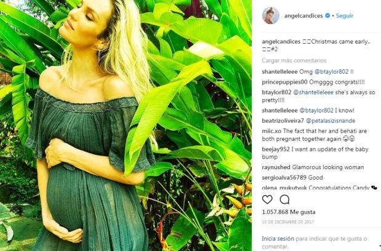381x251 pixels.
Task: Visit shantelleleee's profile from first comment
Action: (x=279, y=72)
